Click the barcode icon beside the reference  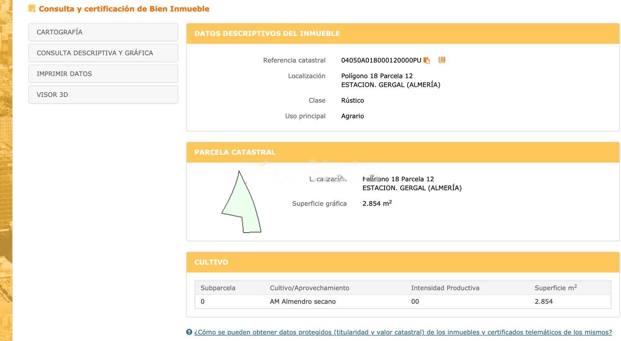442,60
